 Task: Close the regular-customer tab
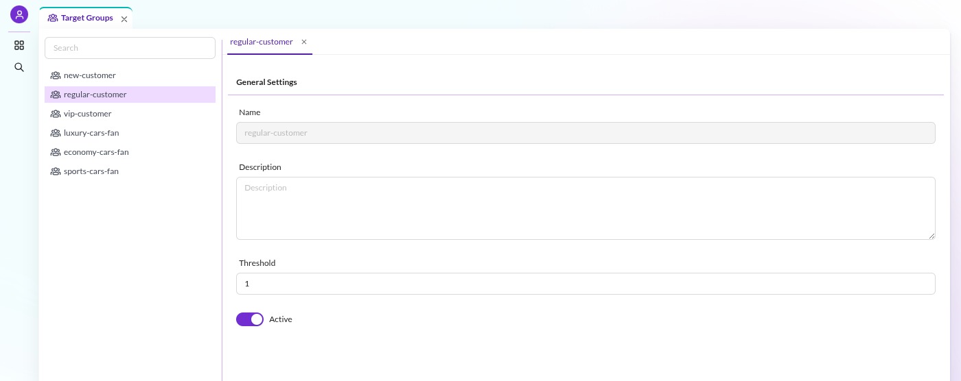click(x=304, y=42)
